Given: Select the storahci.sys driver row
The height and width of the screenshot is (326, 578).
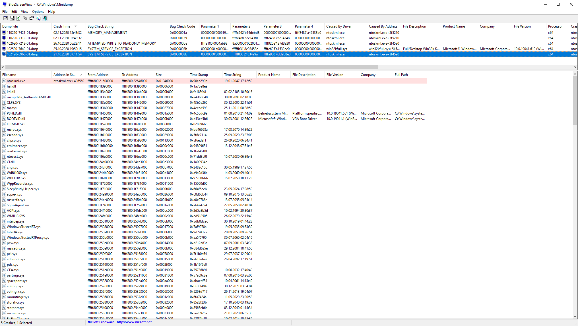Looking at the screenshot, I should 15,302.
